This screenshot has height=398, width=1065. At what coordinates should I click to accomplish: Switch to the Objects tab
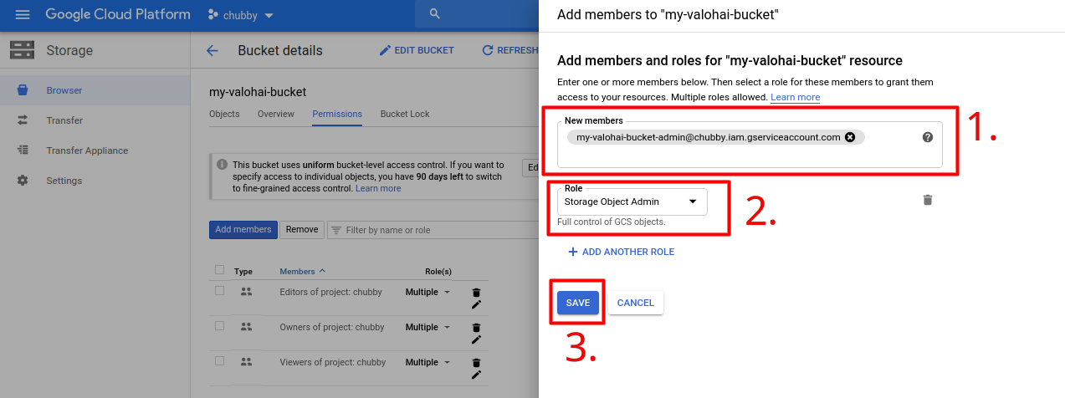click(224, 114)
